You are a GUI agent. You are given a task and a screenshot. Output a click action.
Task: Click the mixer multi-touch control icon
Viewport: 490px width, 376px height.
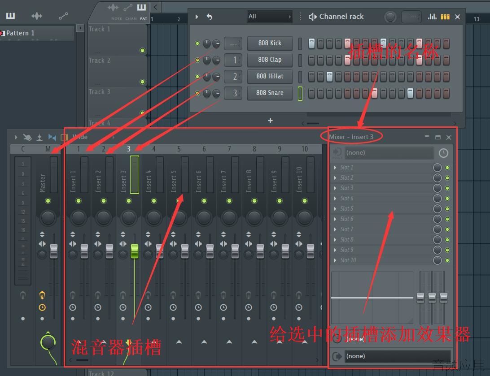click(x=27, y=137)
